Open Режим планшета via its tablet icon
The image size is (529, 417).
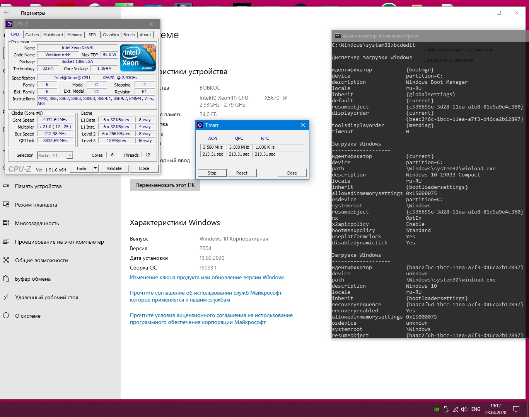click(6, 205)
